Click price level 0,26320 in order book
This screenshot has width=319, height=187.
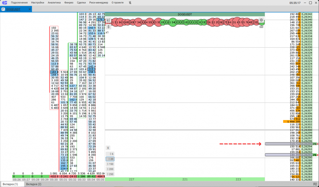[x=307, y=75]
